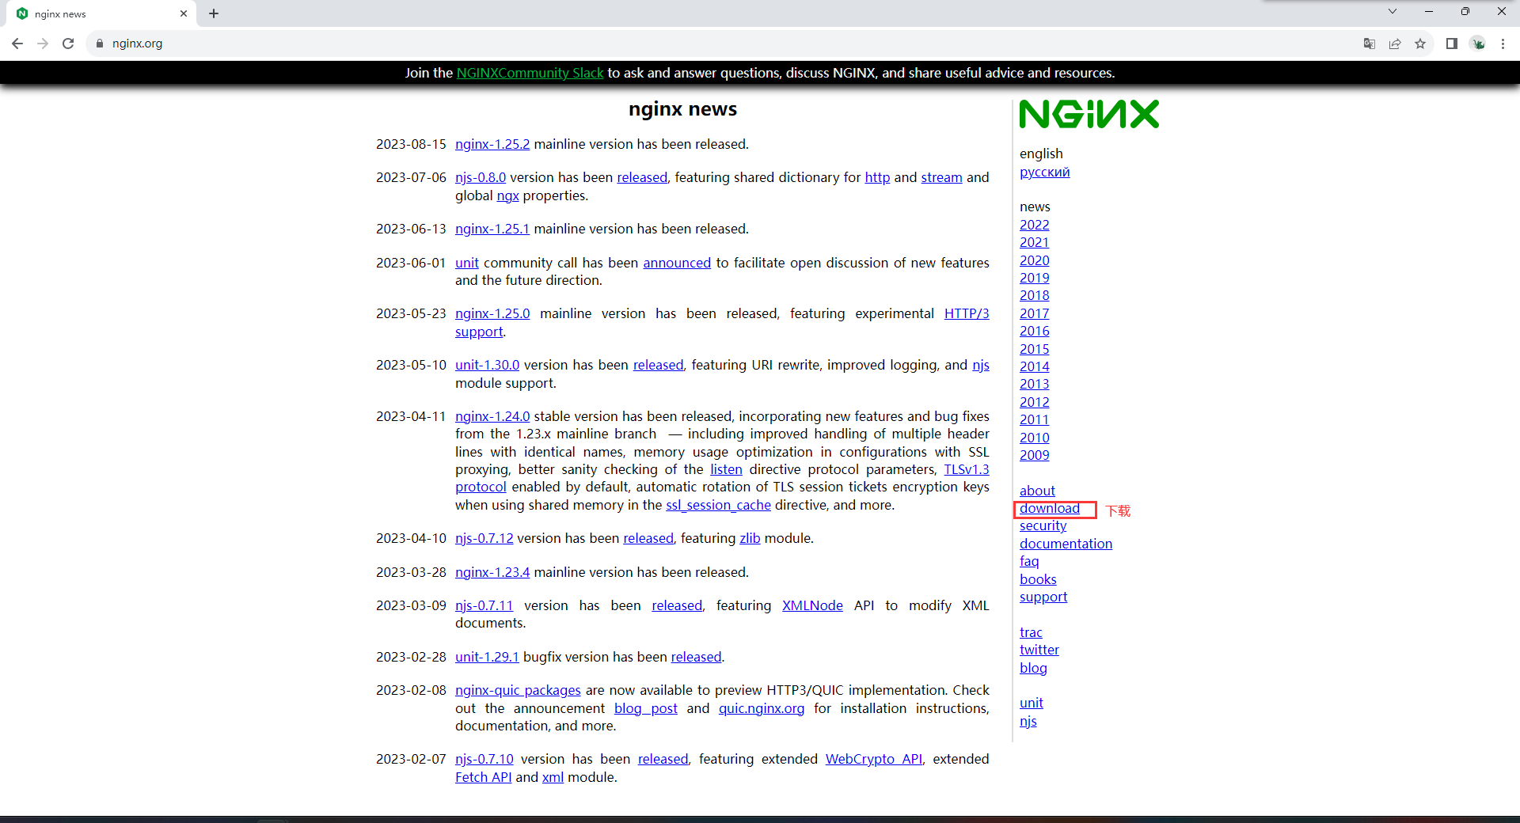Open the njs-0.7.12 link

[484, 538]
